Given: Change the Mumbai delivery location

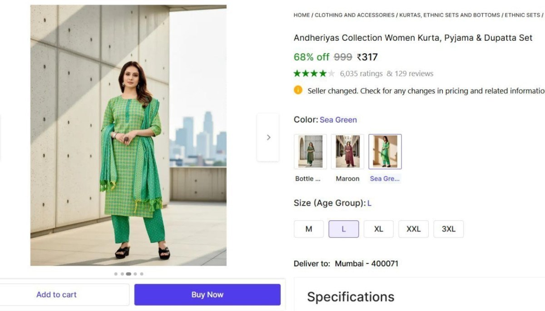Looking at the screenshot, I should coord(366,263).
